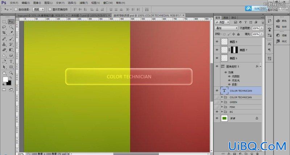The image size is (290, 155).
Task: Click the canvas vertical scrollbar thumb
Action: [211, 82]
